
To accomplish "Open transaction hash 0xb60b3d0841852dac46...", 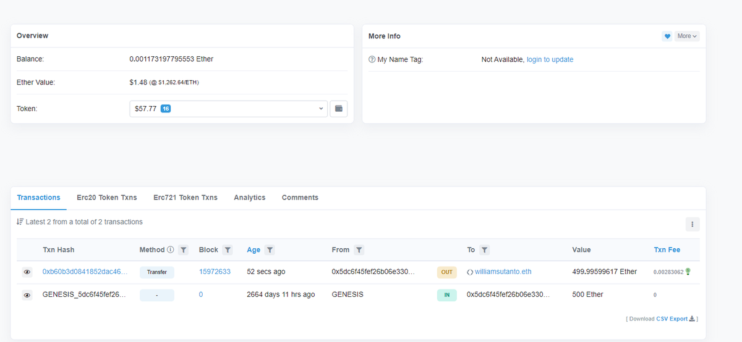I will tap(85, 272).
